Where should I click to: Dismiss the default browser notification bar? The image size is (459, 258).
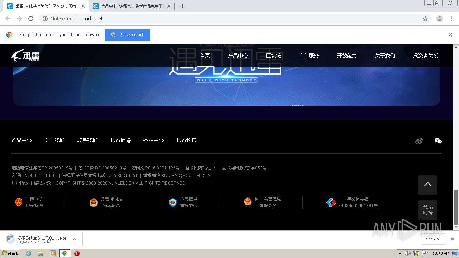pos(450,35)
